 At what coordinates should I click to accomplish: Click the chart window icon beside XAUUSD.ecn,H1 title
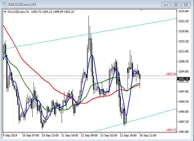(x=5, y=4)
